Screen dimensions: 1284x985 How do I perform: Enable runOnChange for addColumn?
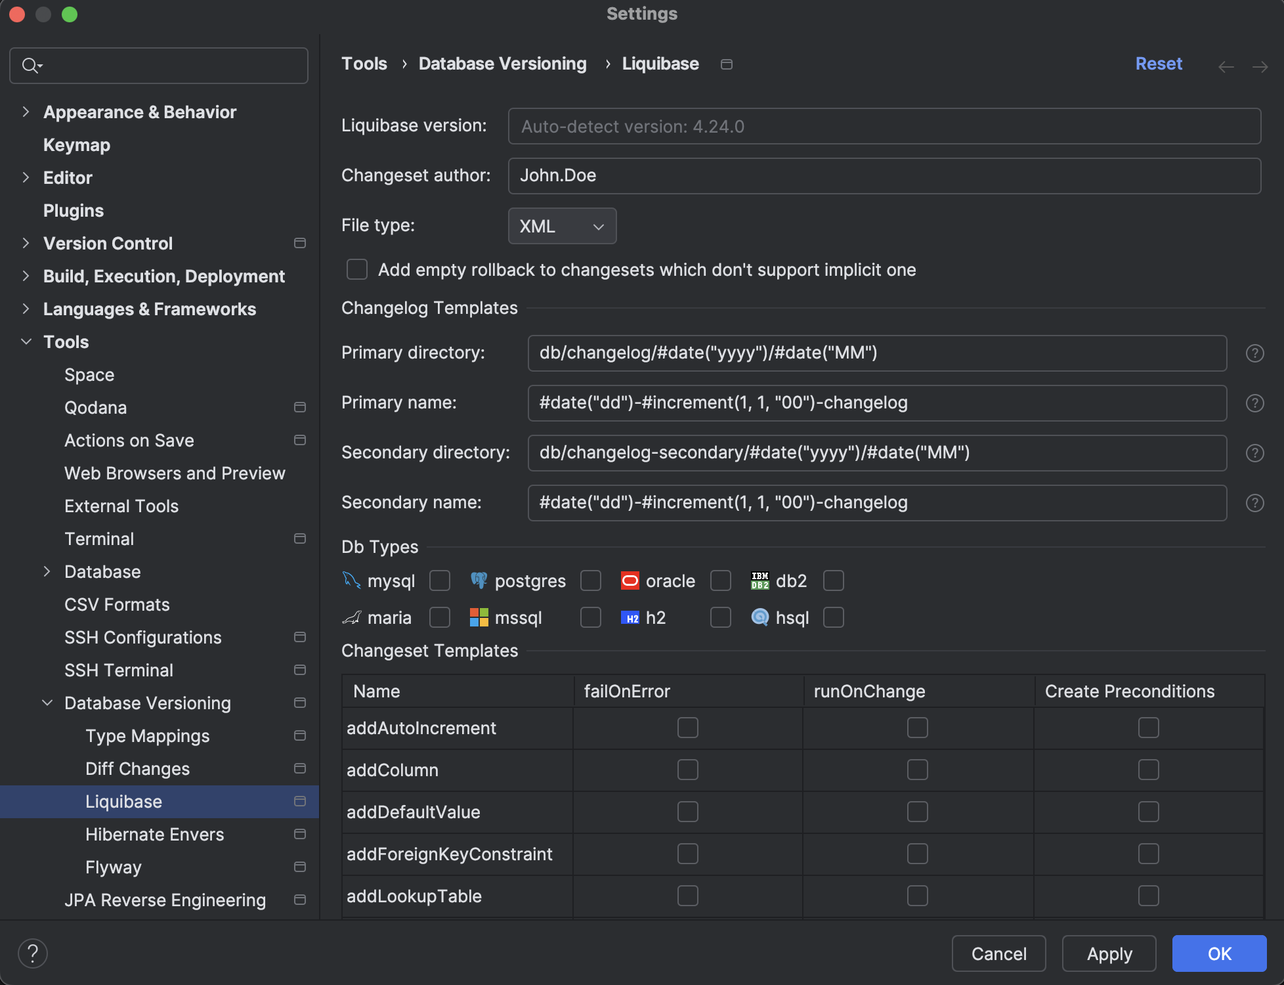[917, 770]
